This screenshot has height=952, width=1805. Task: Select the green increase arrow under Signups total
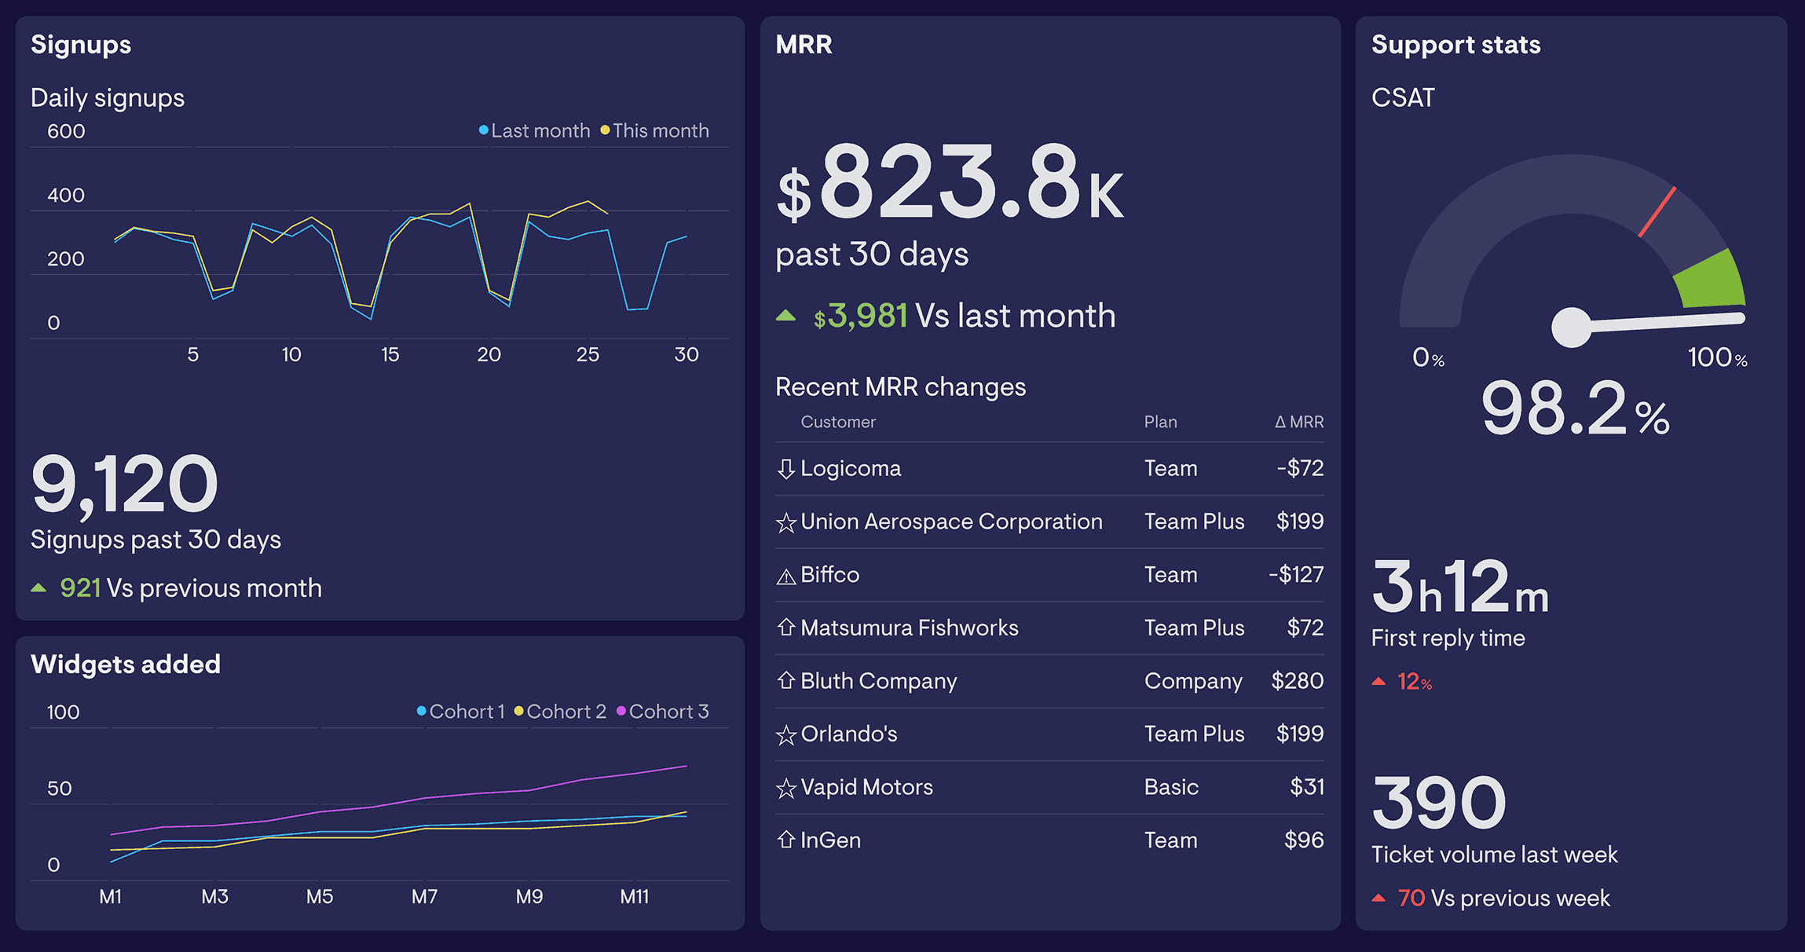39,587
